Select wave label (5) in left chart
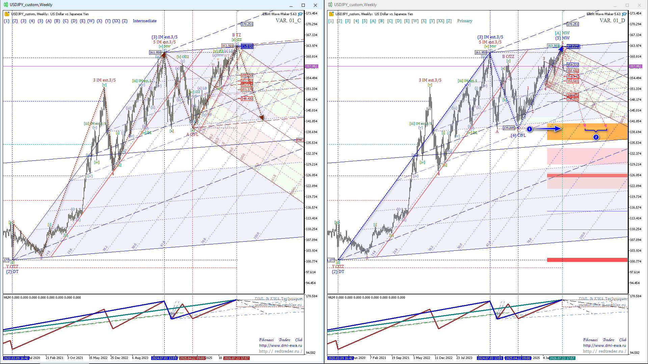This screenshot has width=648, height=364. tap(40, 21)
